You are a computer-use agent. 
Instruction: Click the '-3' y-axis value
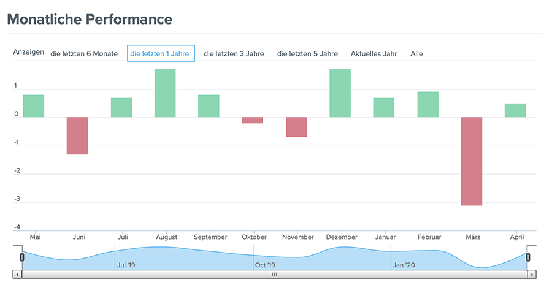[x=17, y=199]
